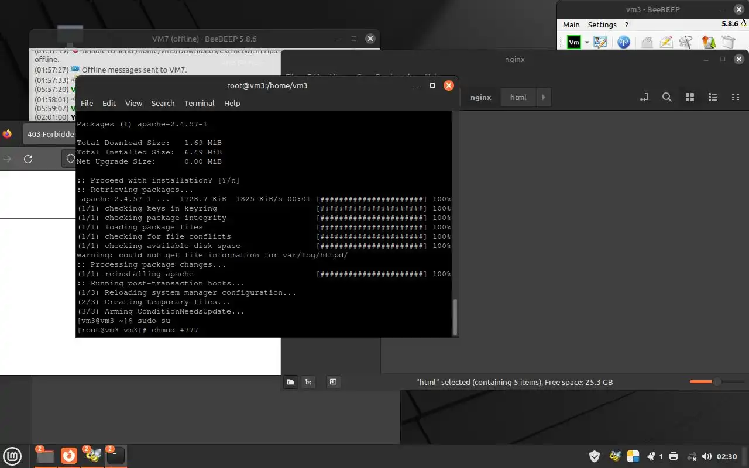The image size is (749, 468).
Task: Click the nginx window title bar
Action: (x=514, y=59)
